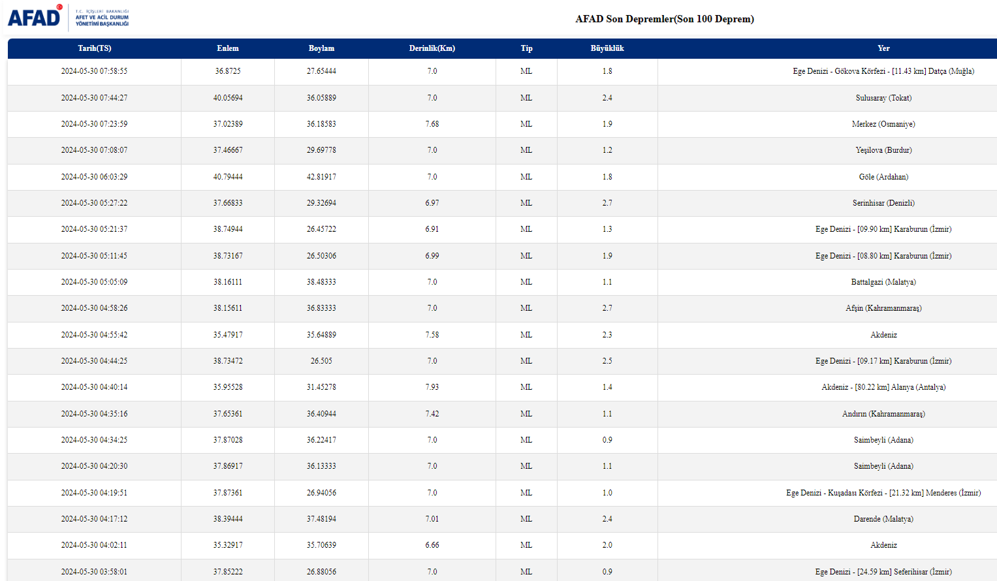Click latitude value 40.79444

pos(228,177)
